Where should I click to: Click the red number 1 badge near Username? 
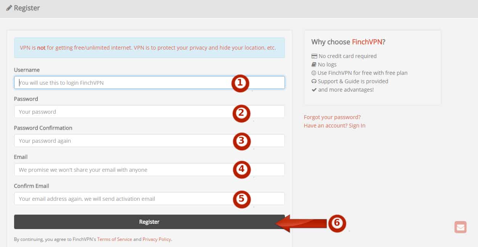tap(240, 84)
